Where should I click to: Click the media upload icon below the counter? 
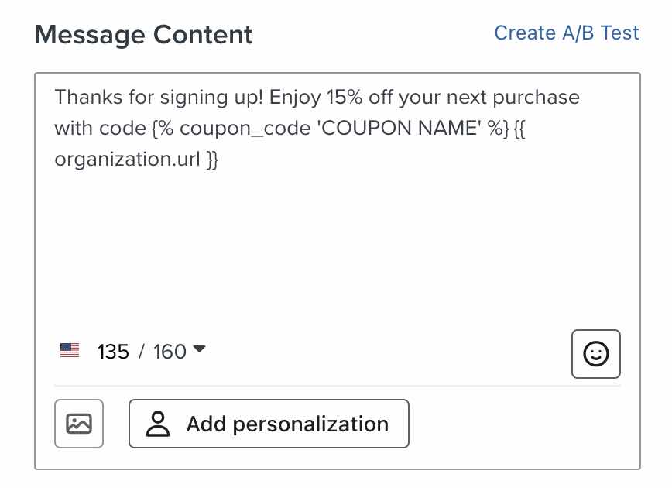[78, 424]
